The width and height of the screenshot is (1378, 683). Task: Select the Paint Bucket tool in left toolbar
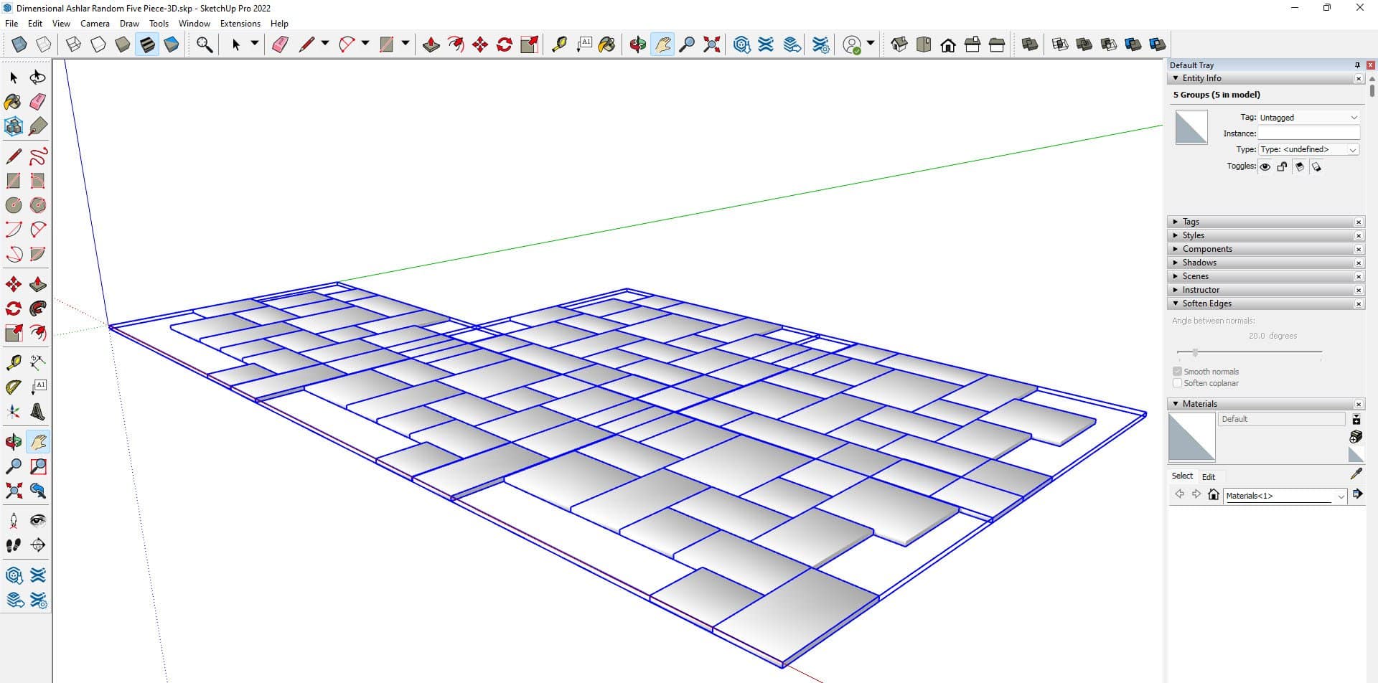[x=13, y=102]
